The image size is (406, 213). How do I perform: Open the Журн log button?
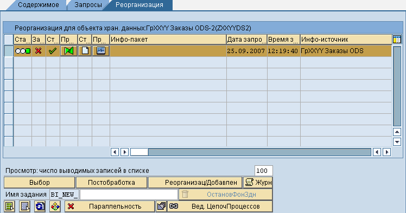[258, 183]
